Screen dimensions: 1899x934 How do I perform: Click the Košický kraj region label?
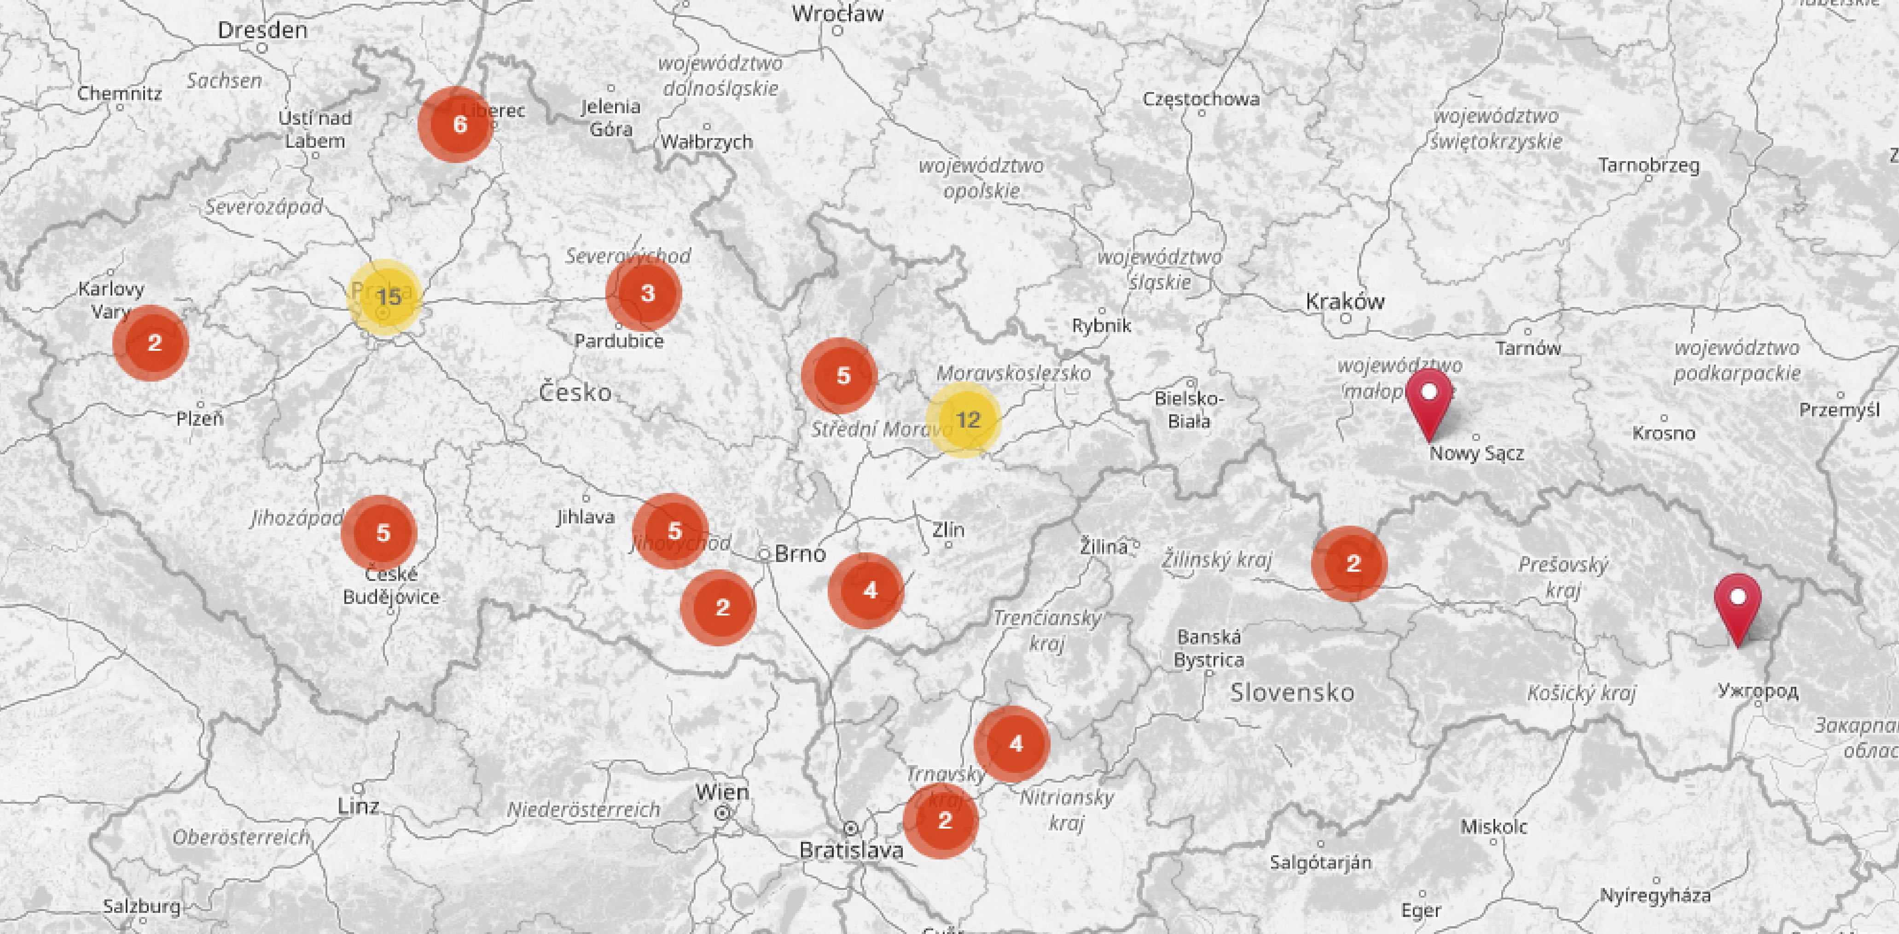[1581, 693]
